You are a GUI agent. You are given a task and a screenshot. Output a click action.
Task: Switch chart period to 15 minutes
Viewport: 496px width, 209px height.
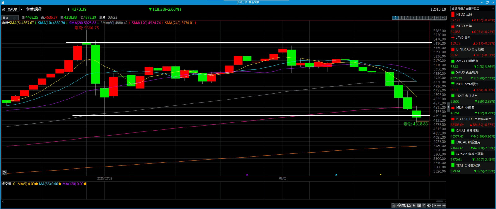click(x=431, y=18)
